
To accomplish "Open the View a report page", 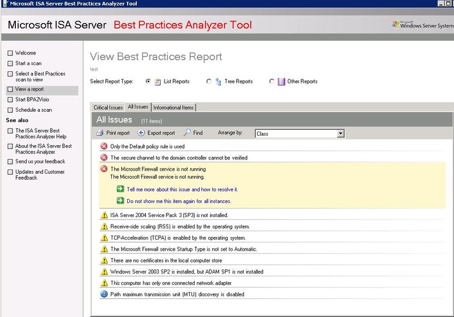I will [x=30, y=89].
